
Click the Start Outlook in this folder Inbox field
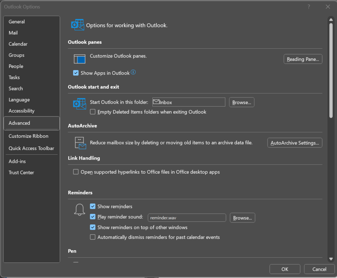coord(189,102)
